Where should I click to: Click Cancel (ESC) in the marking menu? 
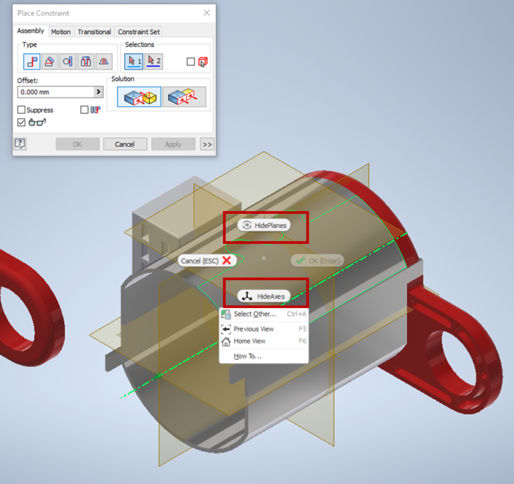(207, 261)
